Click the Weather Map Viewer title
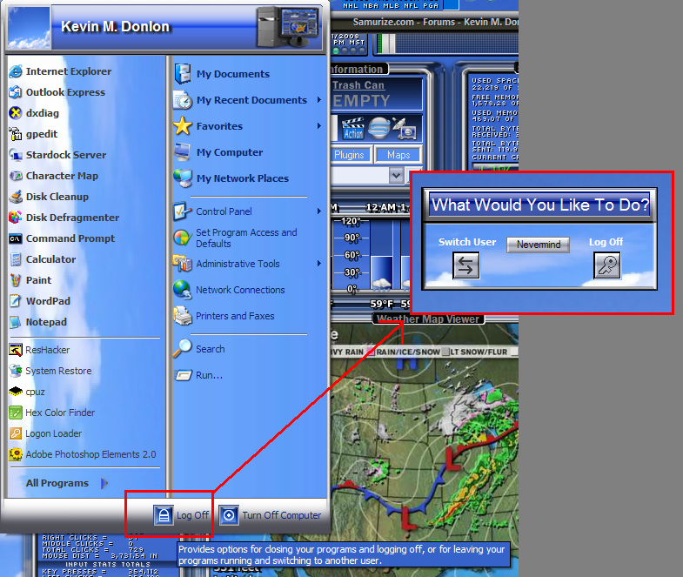Image resolution: width=683 pixels, height=577 pixels. (x=428, y=319)
